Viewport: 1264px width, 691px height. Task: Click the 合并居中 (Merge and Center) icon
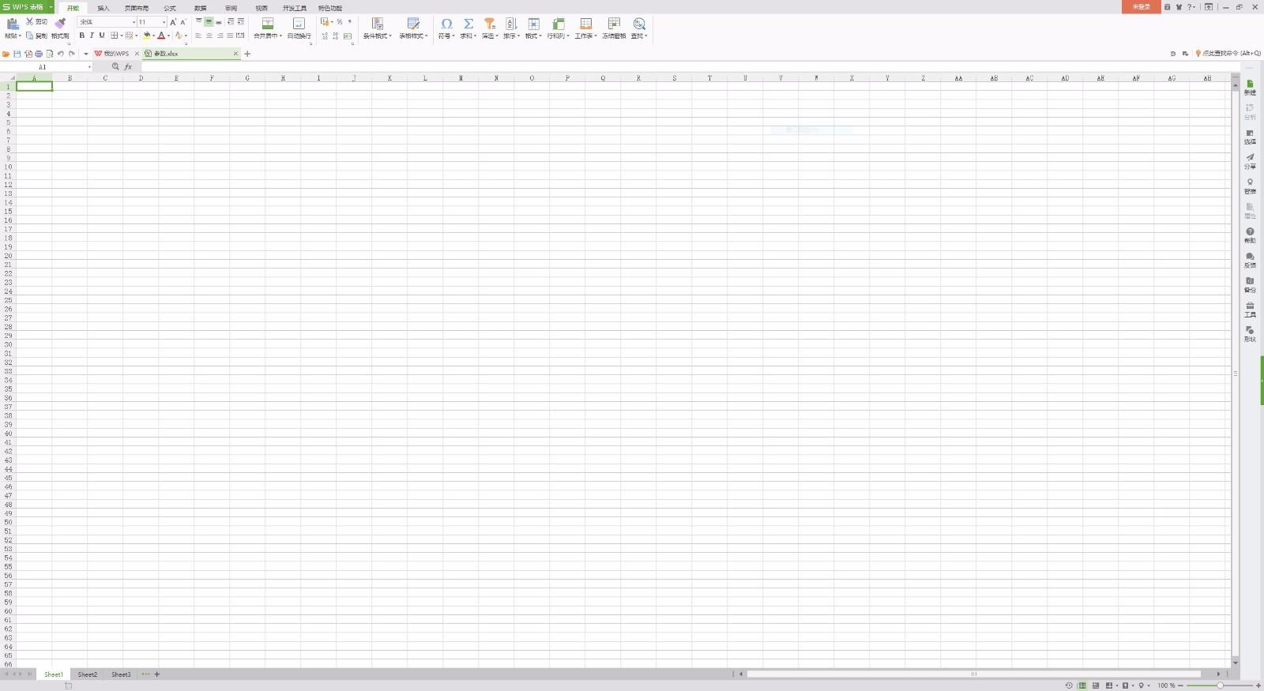click(x=268, y=24)
